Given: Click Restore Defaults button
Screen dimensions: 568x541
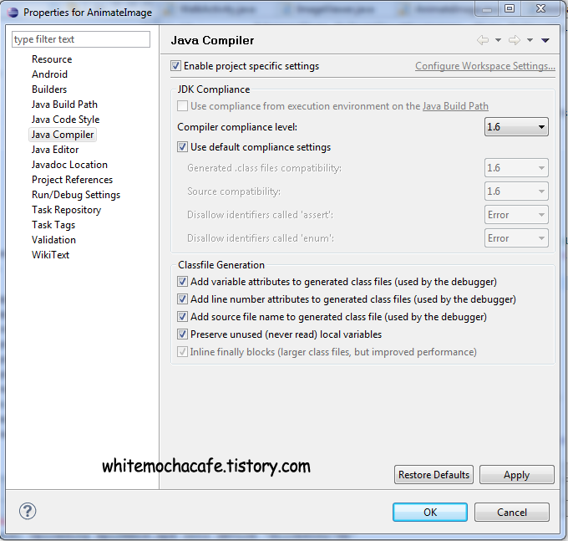Looking at the screenshot, I should pos(434,475).
